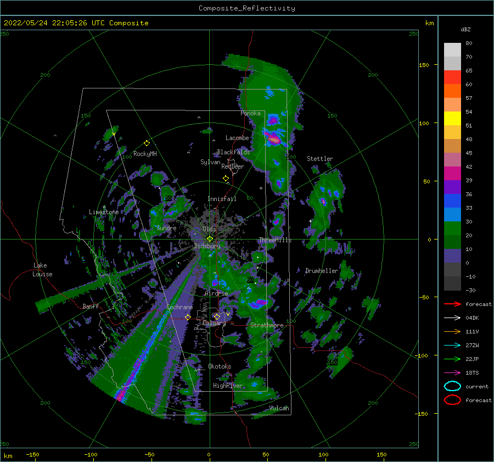The height and width of the screenshot is (462, 494).
Task: Click the orange 111V arrow in the legend
Action: click(452, 331)
